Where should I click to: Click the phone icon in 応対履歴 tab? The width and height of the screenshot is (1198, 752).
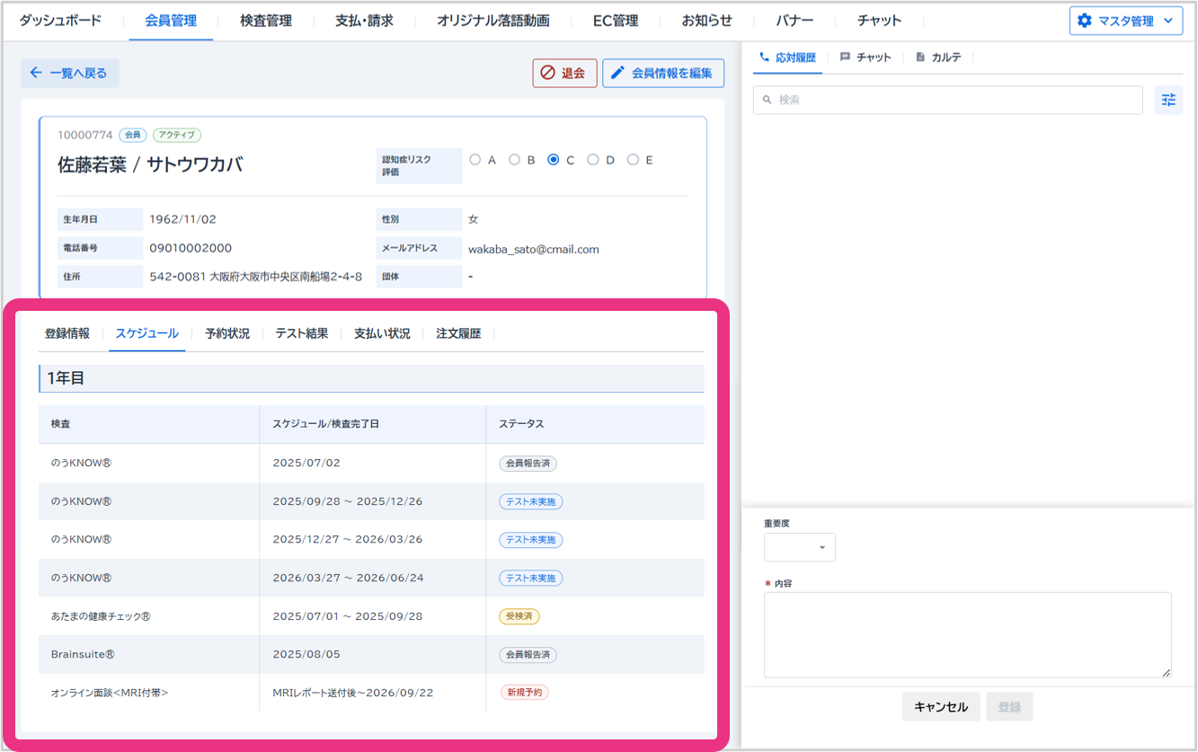point(765,57)
